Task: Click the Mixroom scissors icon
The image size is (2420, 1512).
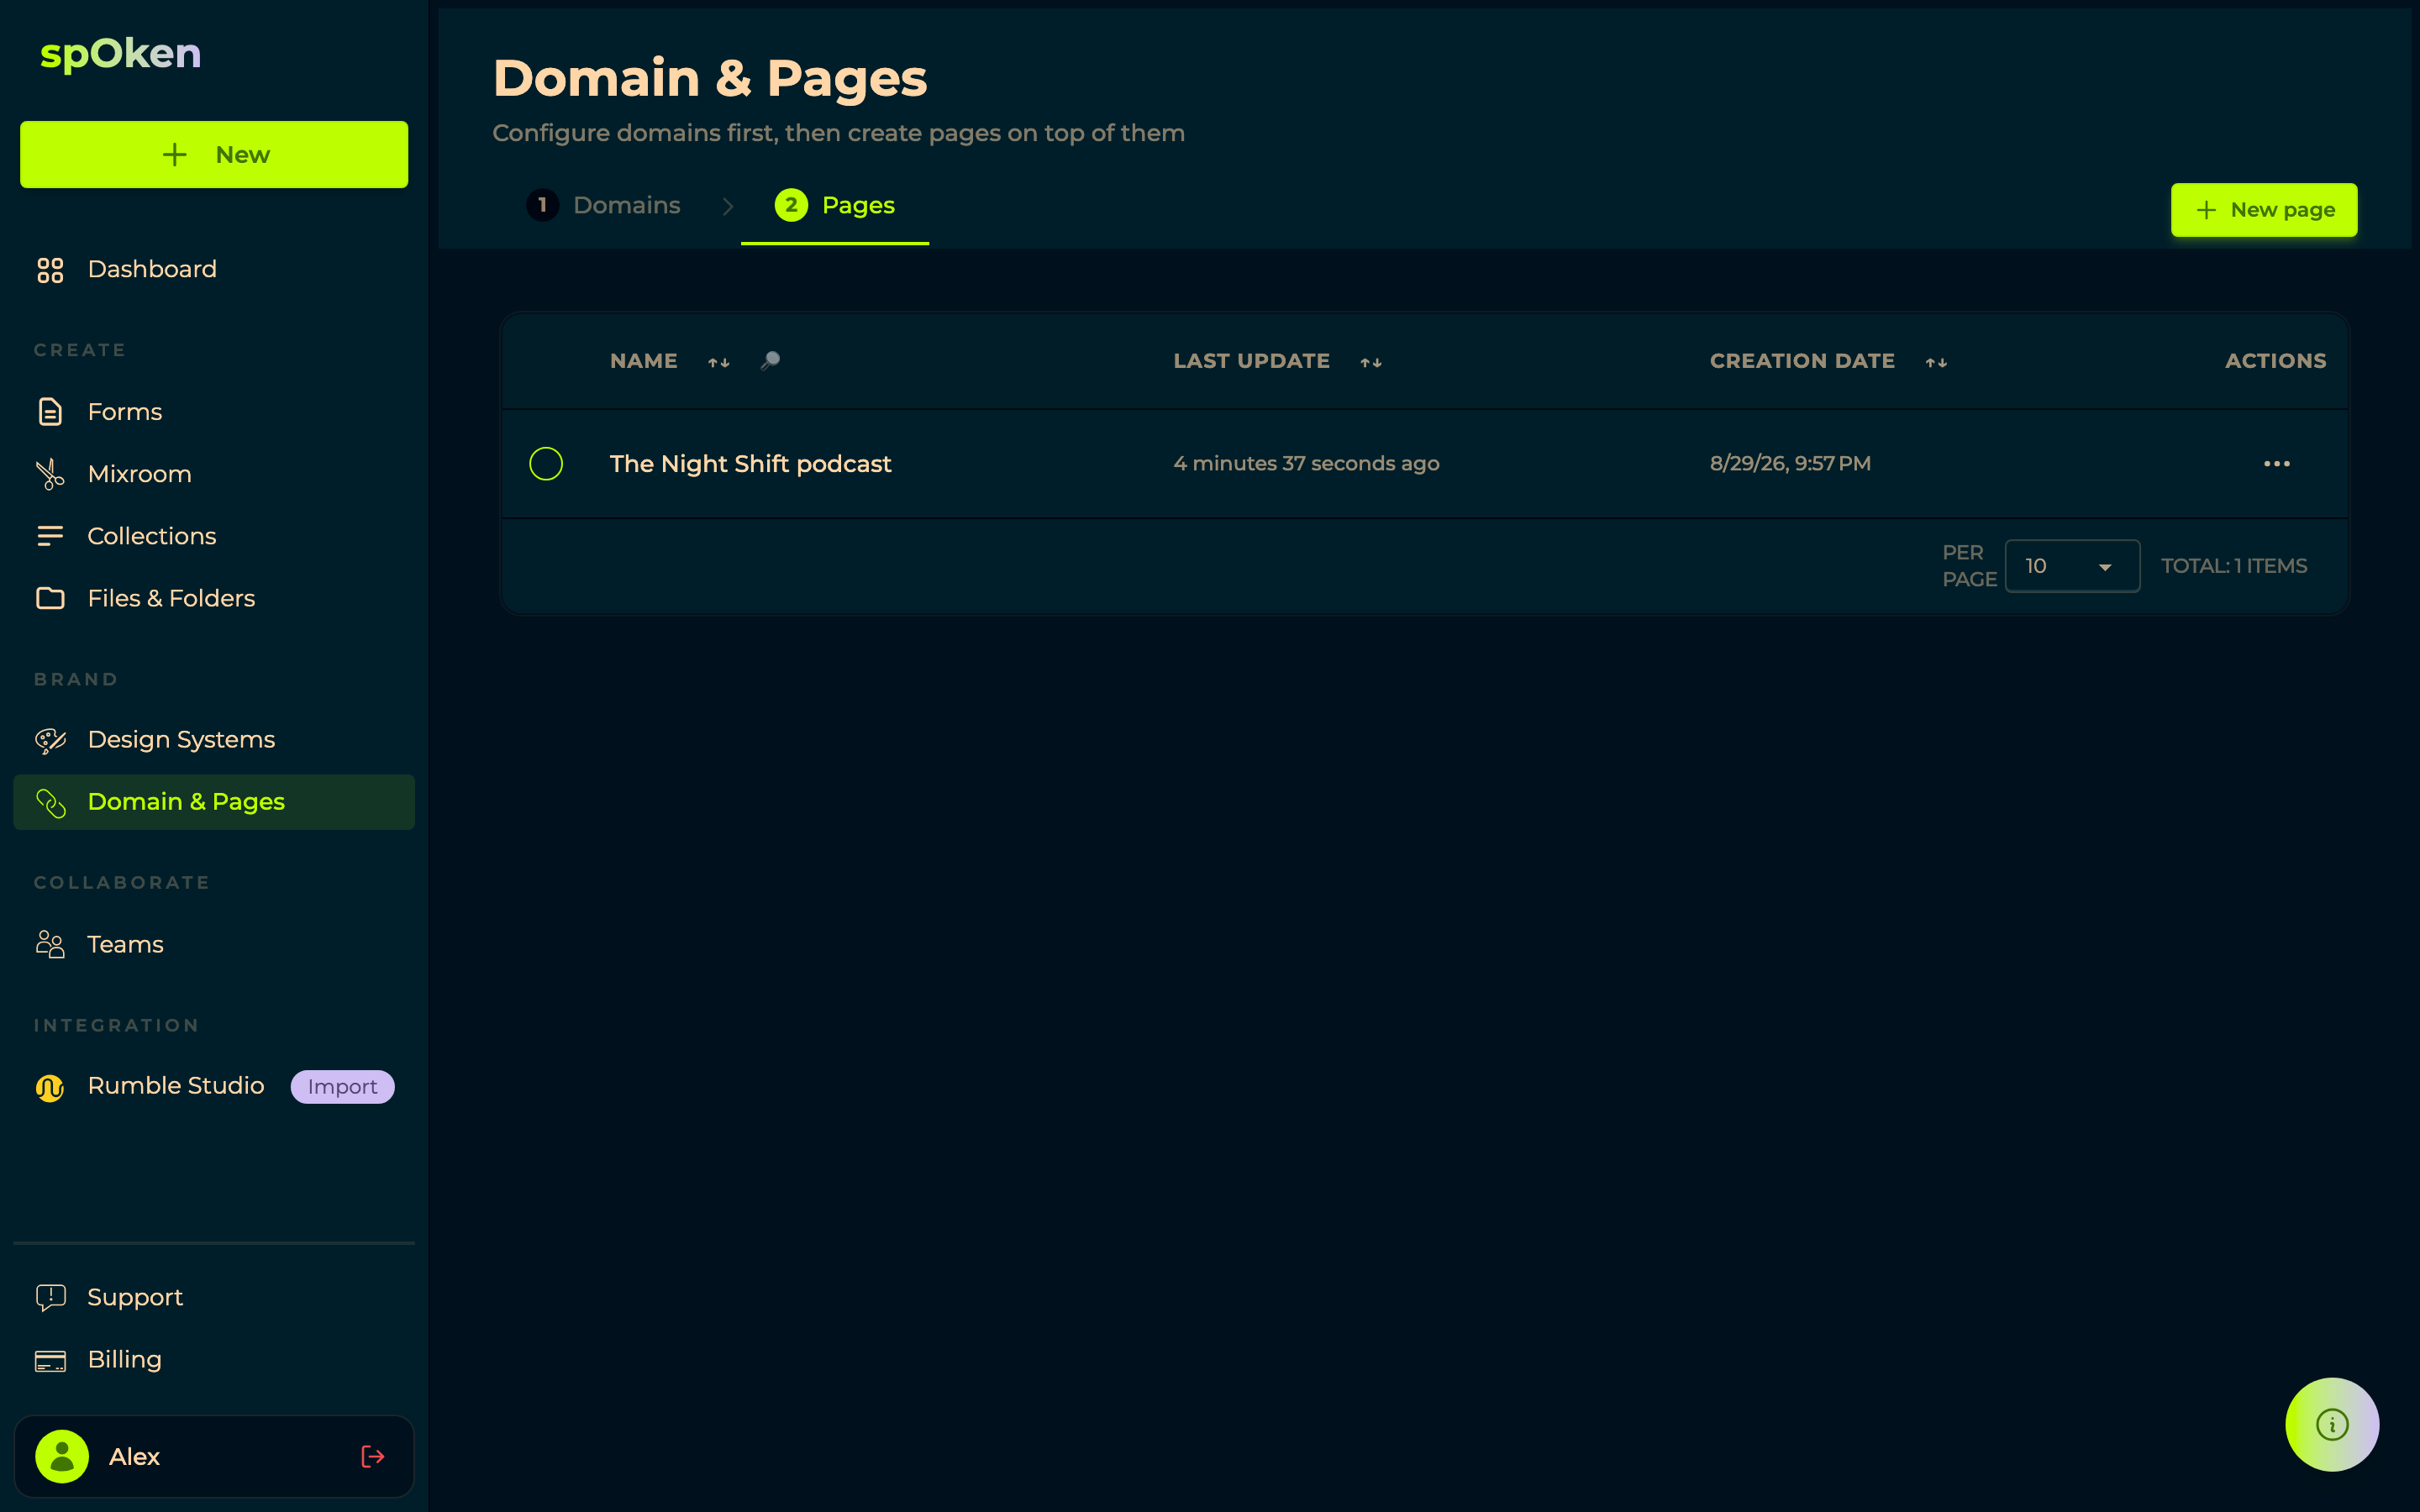Action: (x=50, y=474)
